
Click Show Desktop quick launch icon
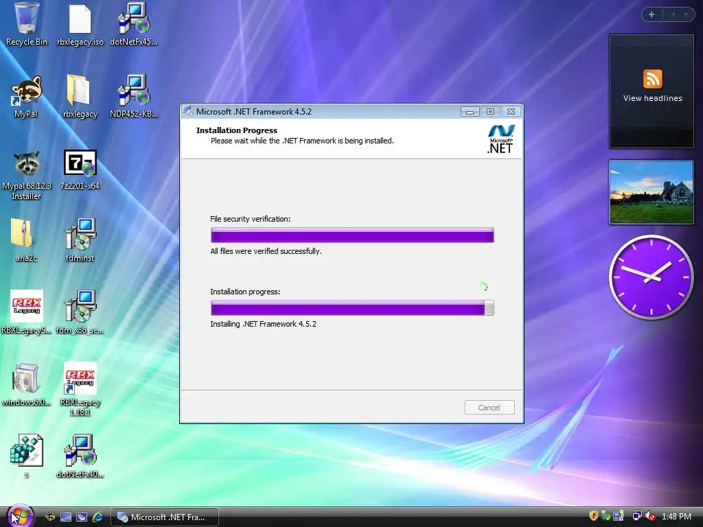coord(65,517)
